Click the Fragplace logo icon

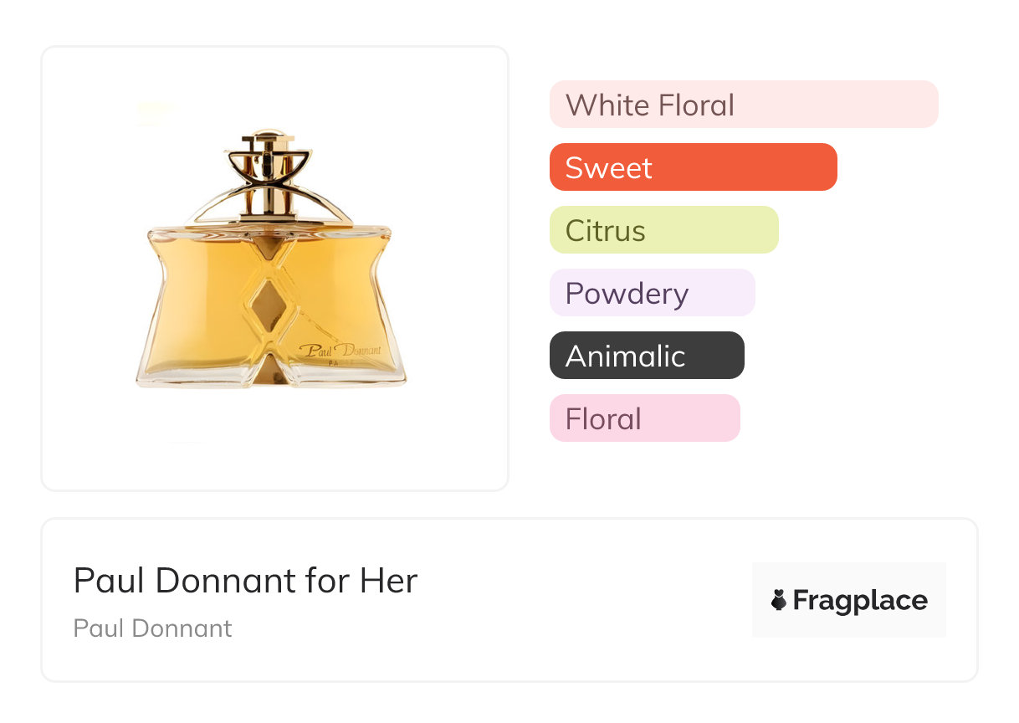[x=779, y=600]
